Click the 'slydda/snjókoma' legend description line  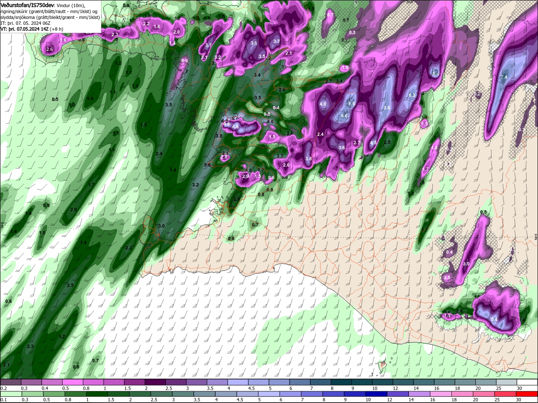coord(50,17)
